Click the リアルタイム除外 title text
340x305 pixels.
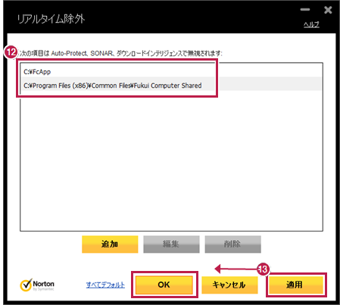tap(51, 19)
